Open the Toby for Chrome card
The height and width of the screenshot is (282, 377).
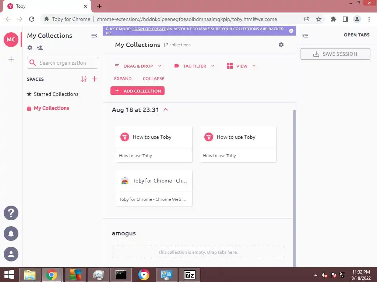click(x=154, y=188)
